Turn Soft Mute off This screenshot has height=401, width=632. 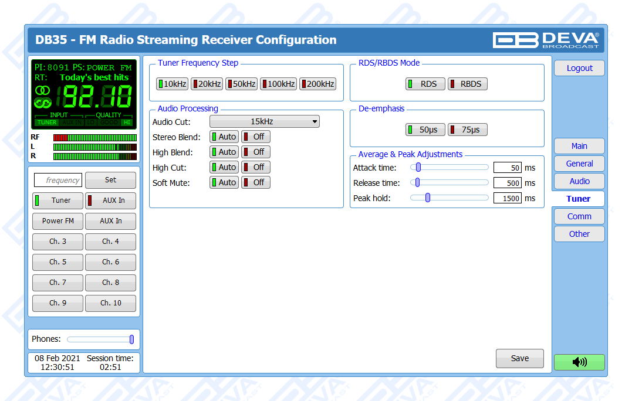pos(256,182)
